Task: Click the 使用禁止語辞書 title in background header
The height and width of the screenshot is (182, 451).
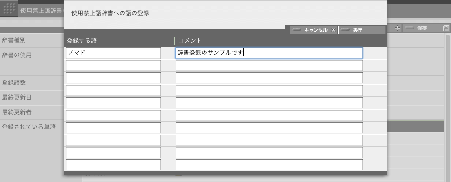Action: [42, 11]
